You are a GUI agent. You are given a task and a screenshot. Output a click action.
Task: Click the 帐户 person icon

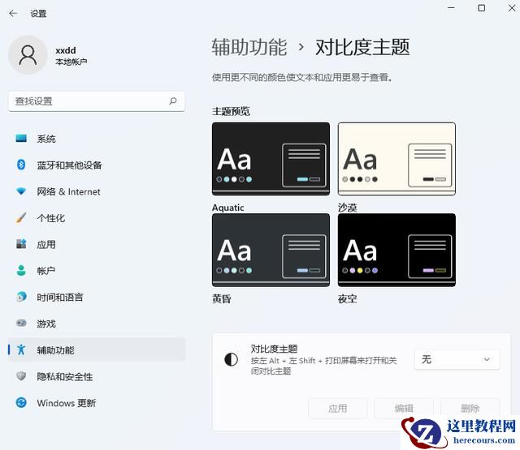pos(21,270)
